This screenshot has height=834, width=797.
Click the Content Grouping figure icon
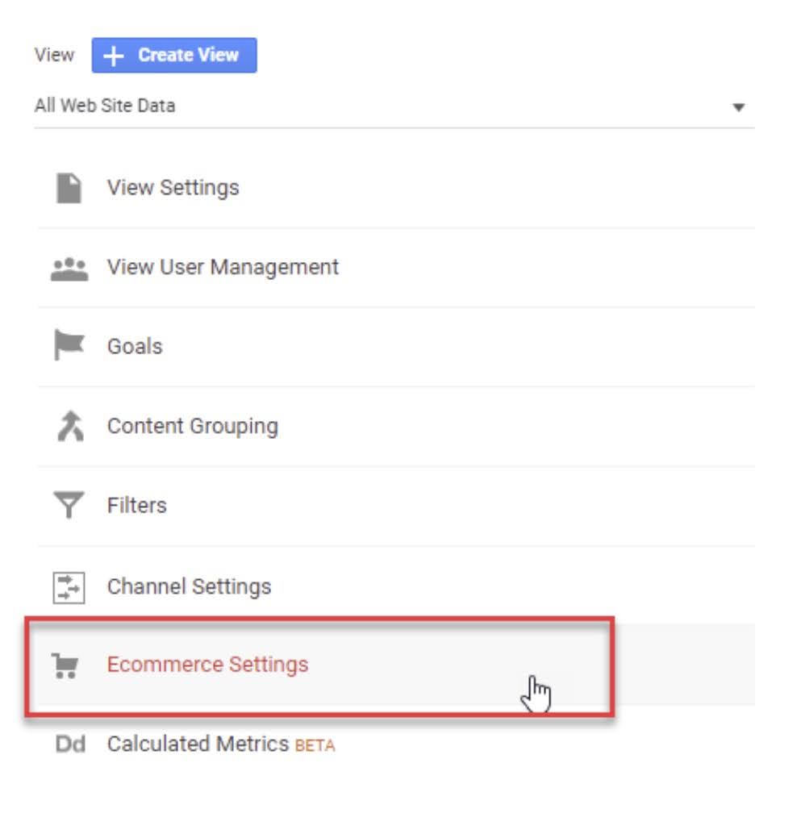coord(70,426)
